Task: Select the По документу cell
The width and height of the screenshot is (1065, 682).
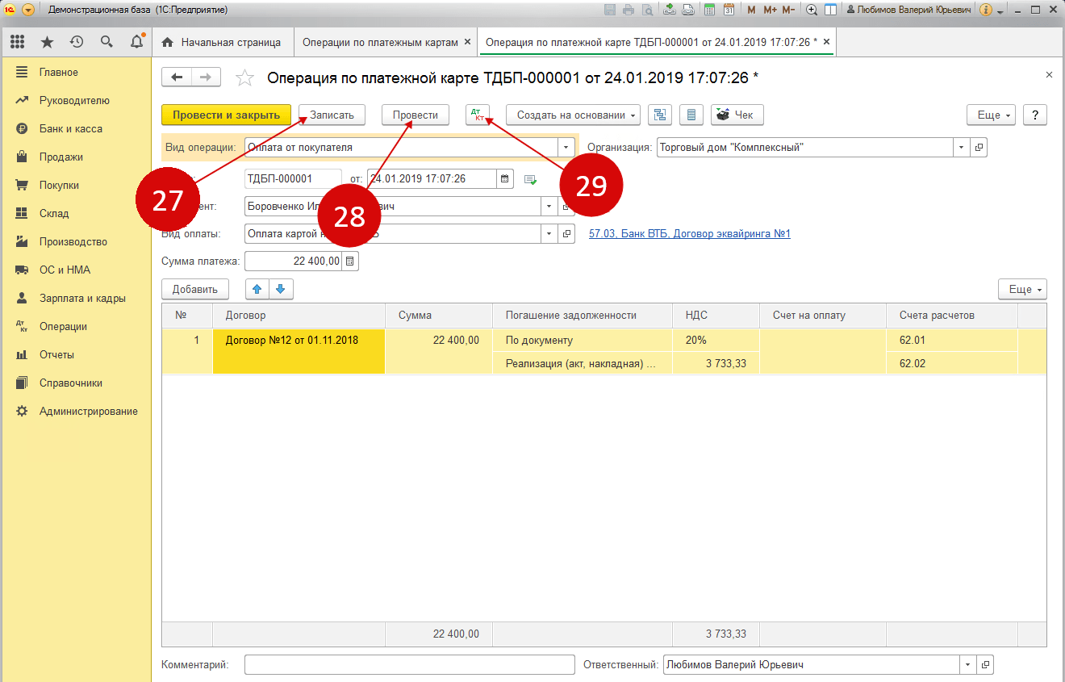Action: (583, 340)
